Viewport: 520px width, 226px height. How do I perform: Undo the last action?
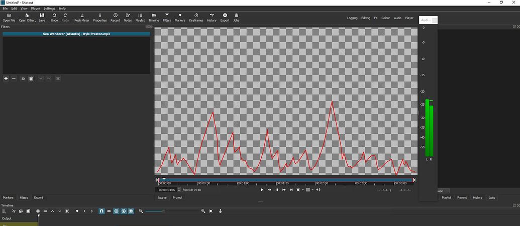(54, 18)
